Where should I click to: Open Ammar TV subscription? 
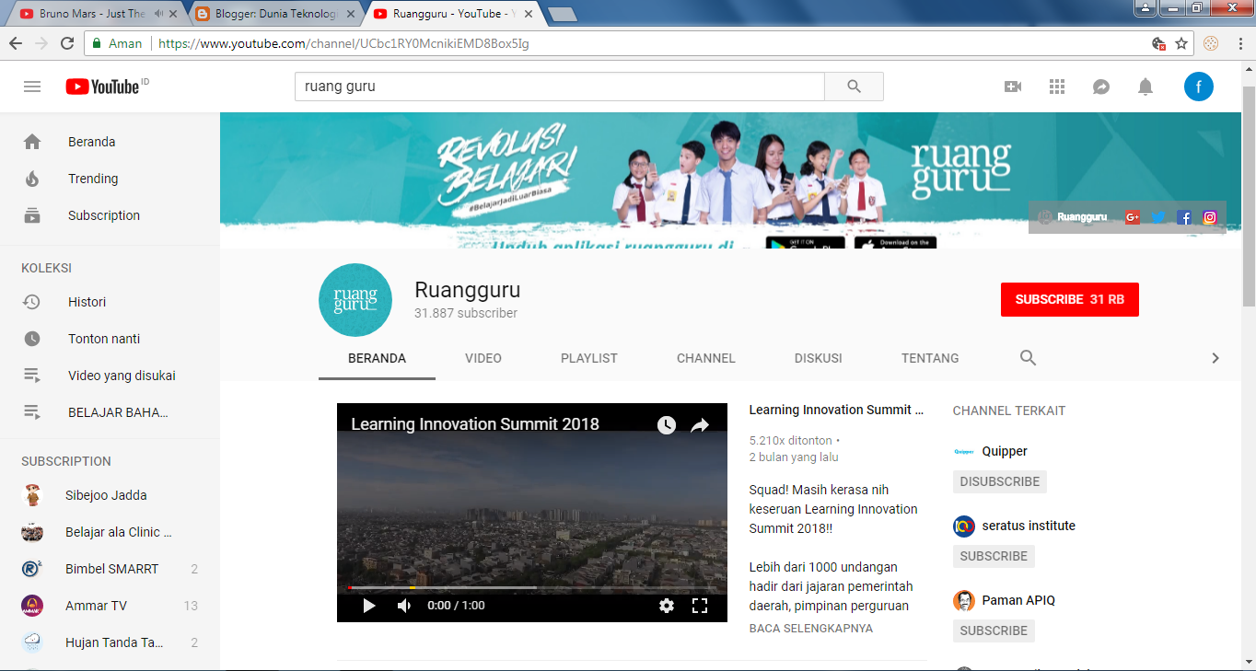tap(110, 606)
